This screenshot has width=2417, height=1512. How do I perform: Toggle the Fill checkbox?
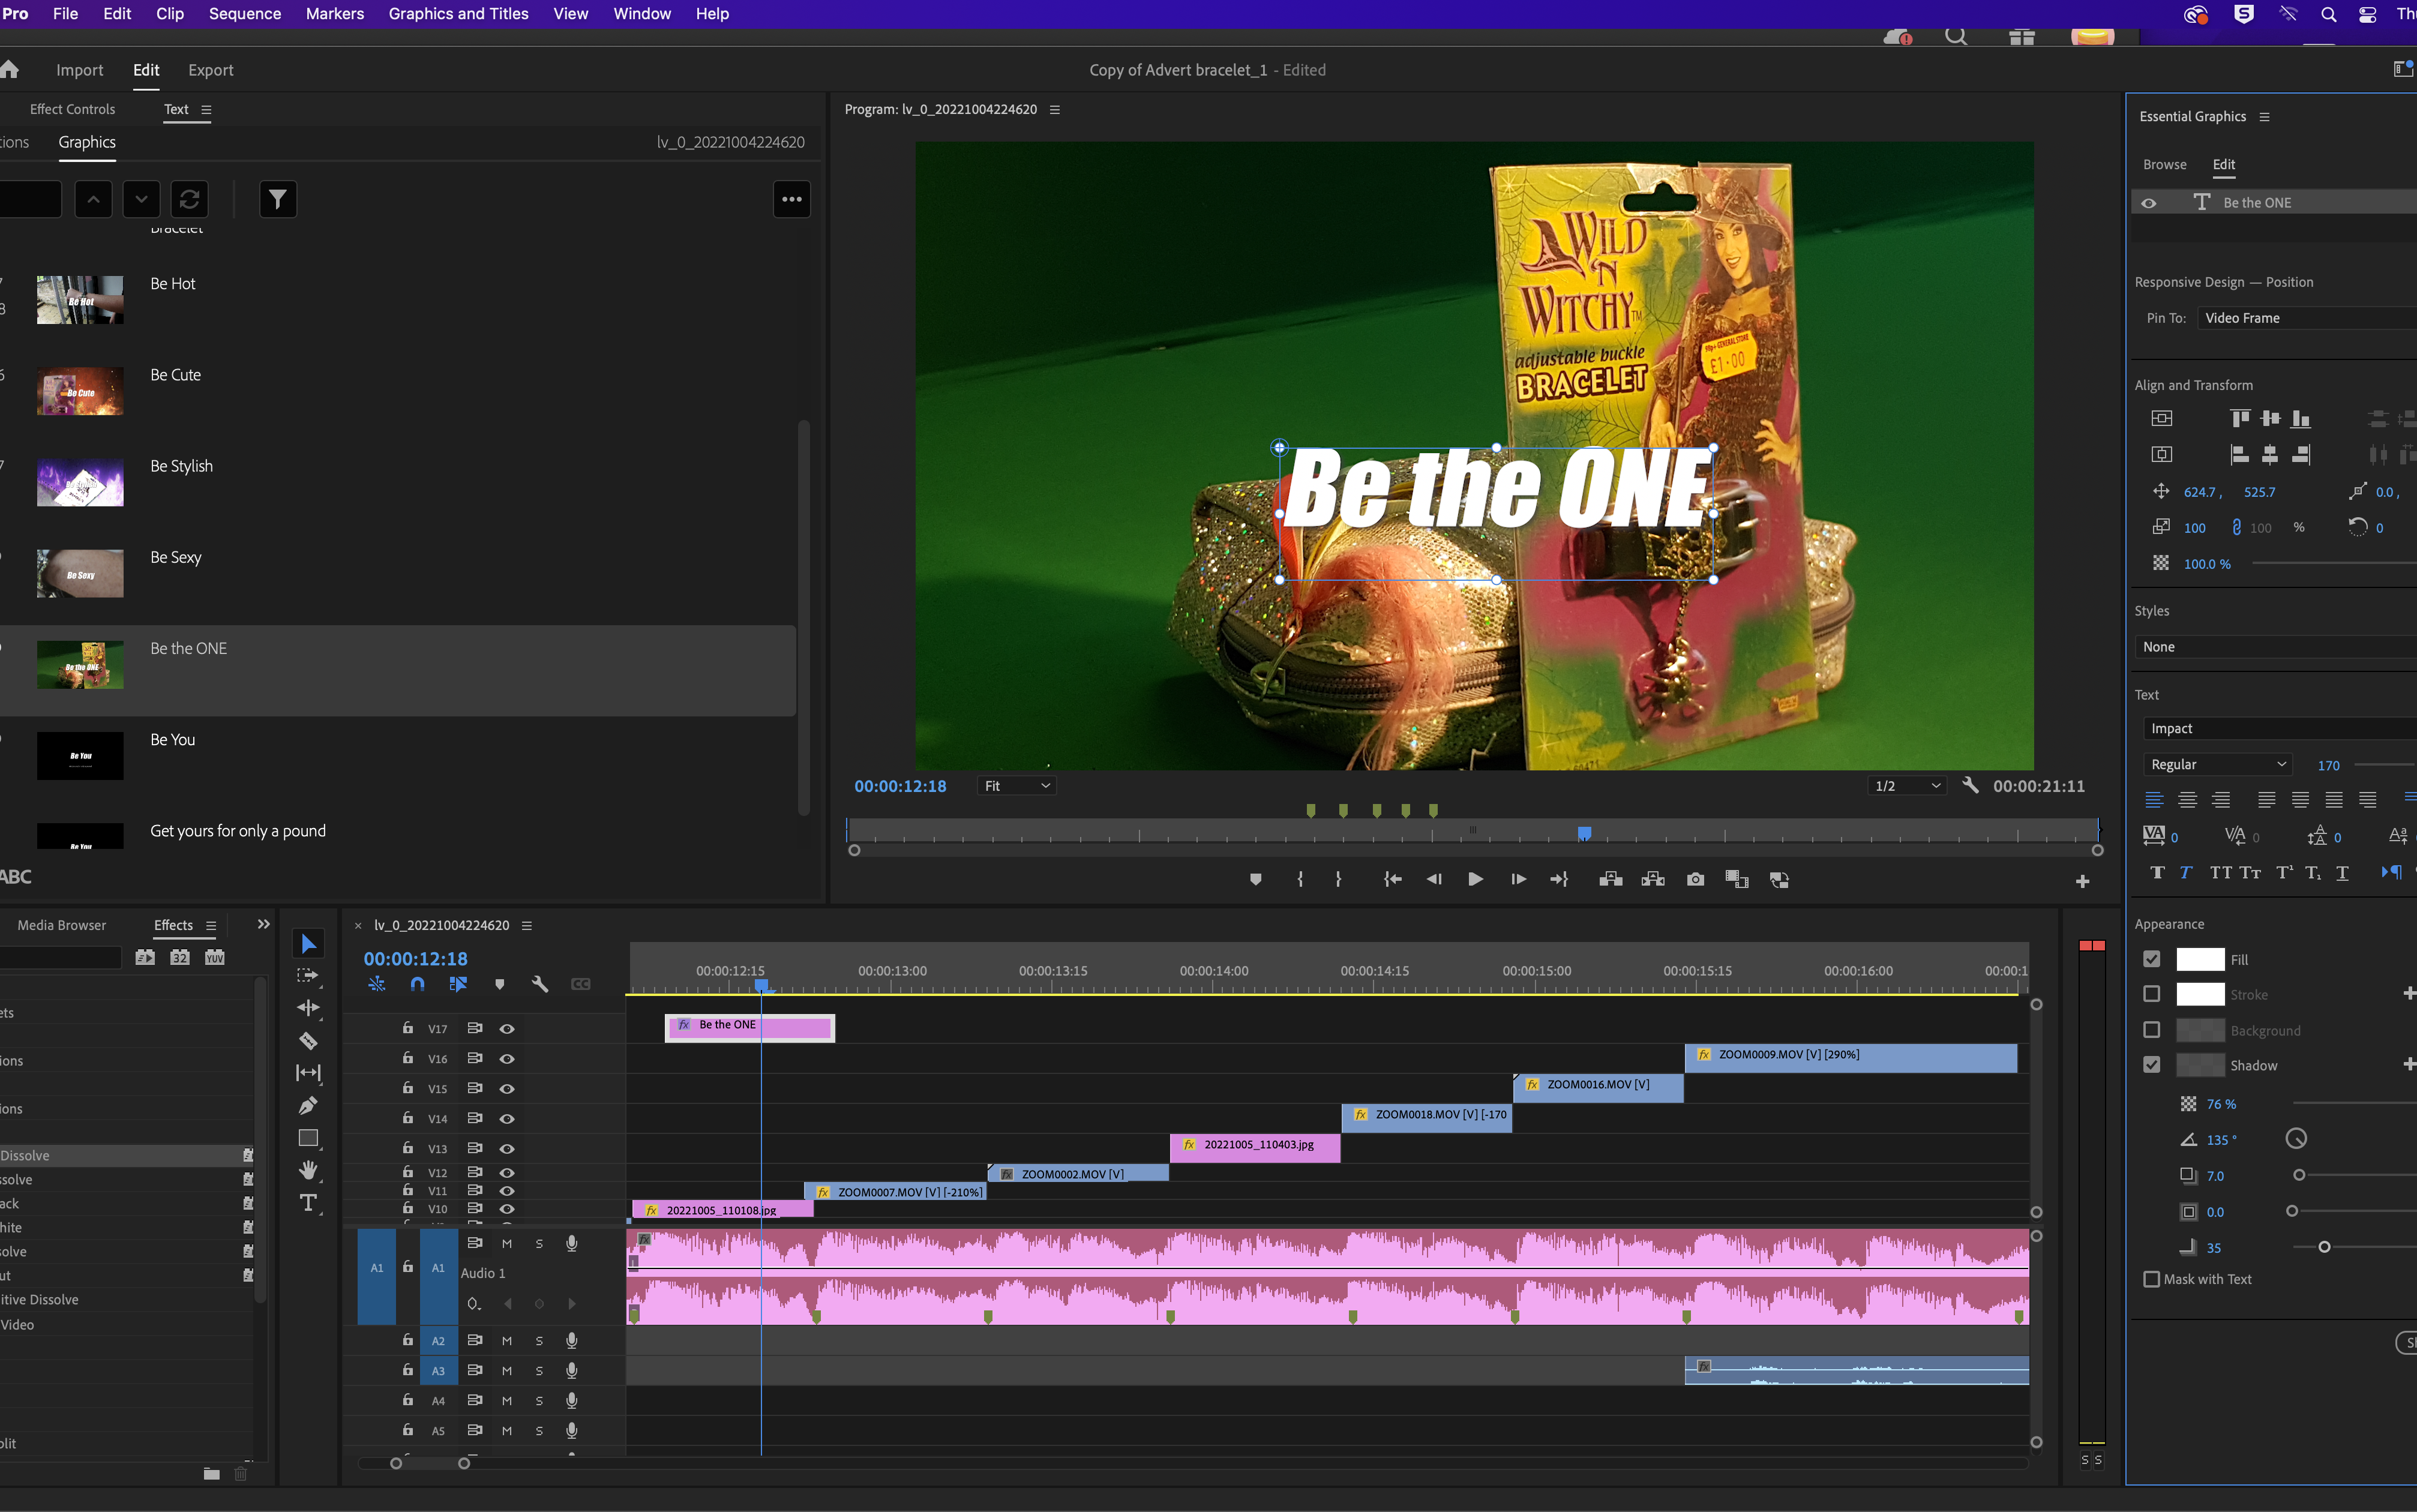[2152, 959]
